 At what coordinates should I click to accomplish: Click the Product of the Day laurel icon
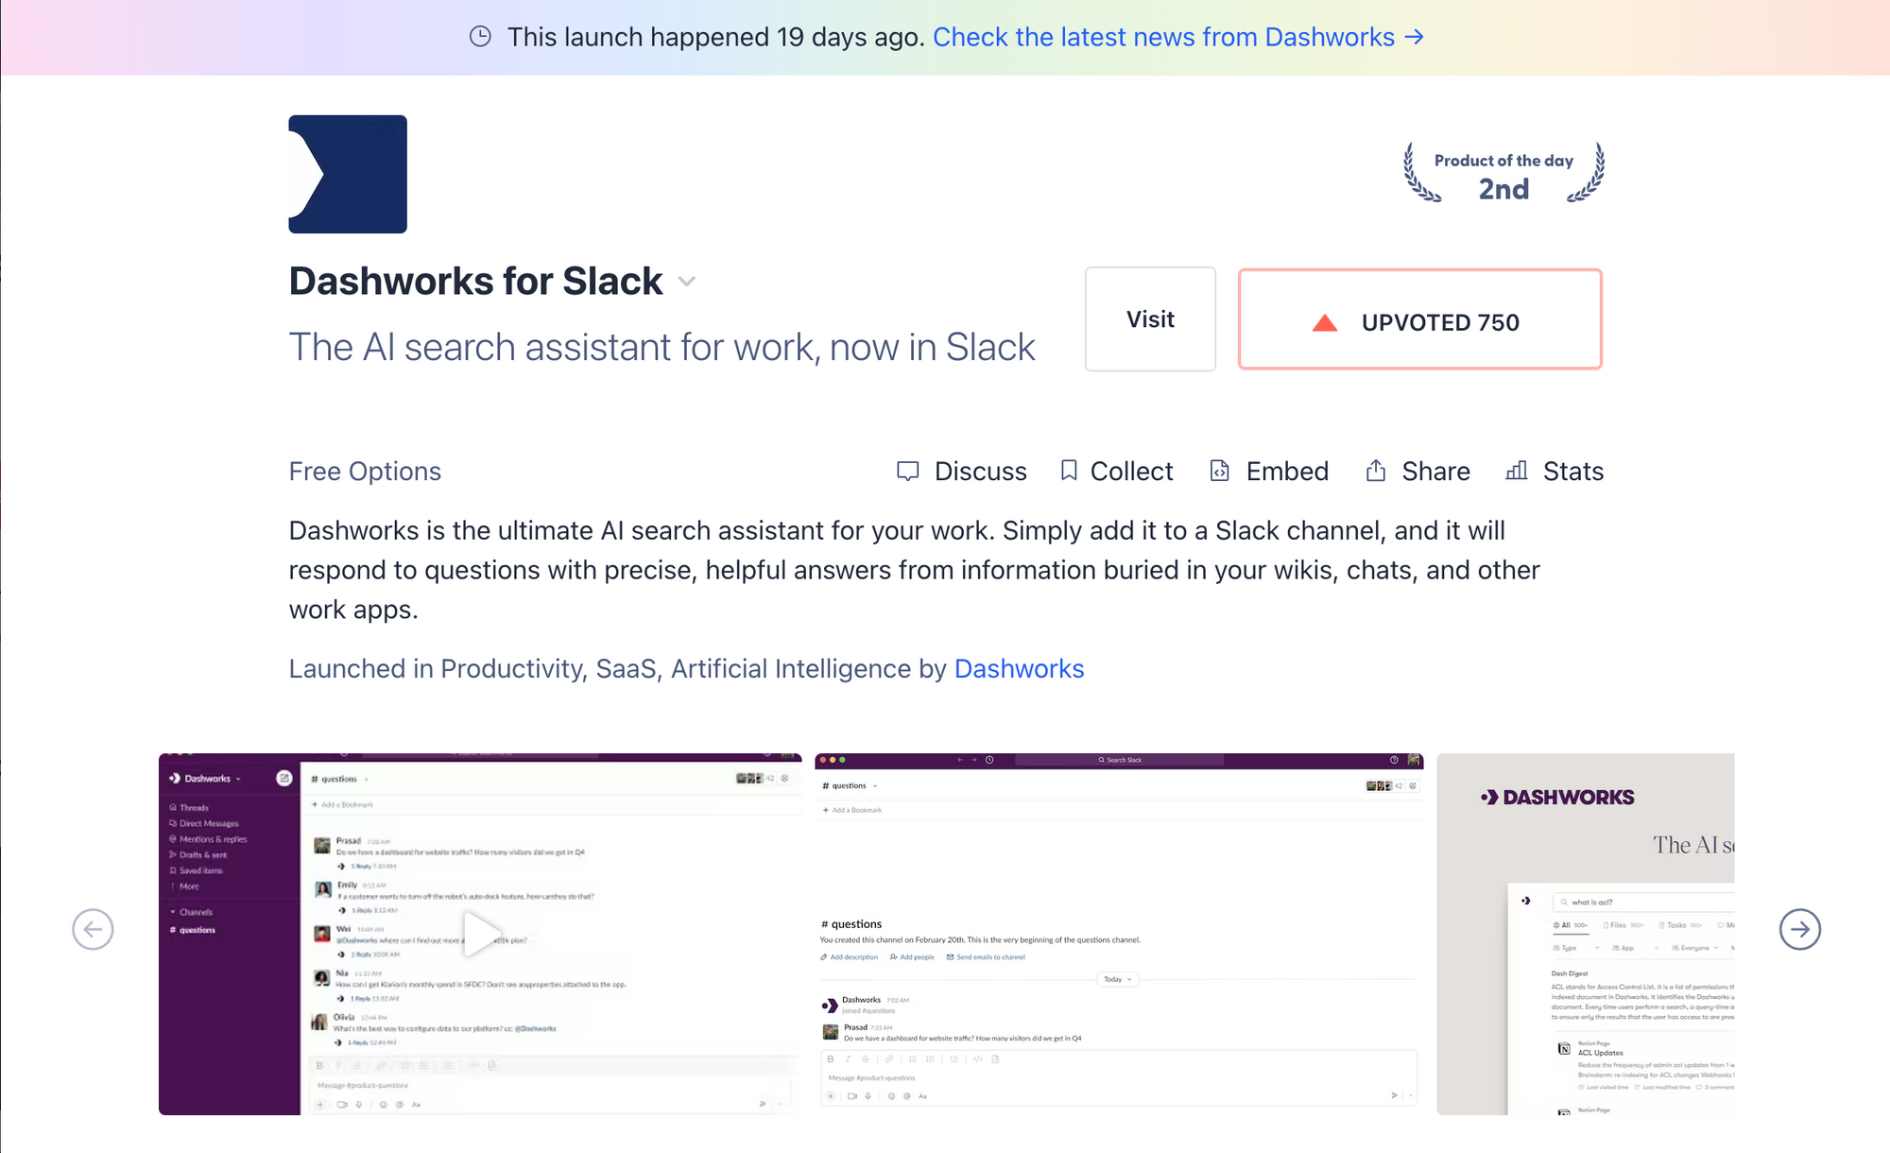pyautogui.click(x=1503, y=173)
